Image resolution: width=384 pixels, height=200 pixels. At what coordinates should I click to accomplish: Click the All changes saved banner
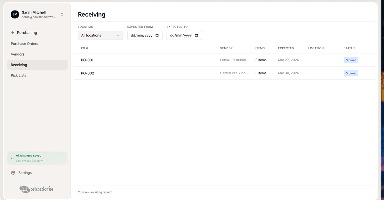click(37, 157)
